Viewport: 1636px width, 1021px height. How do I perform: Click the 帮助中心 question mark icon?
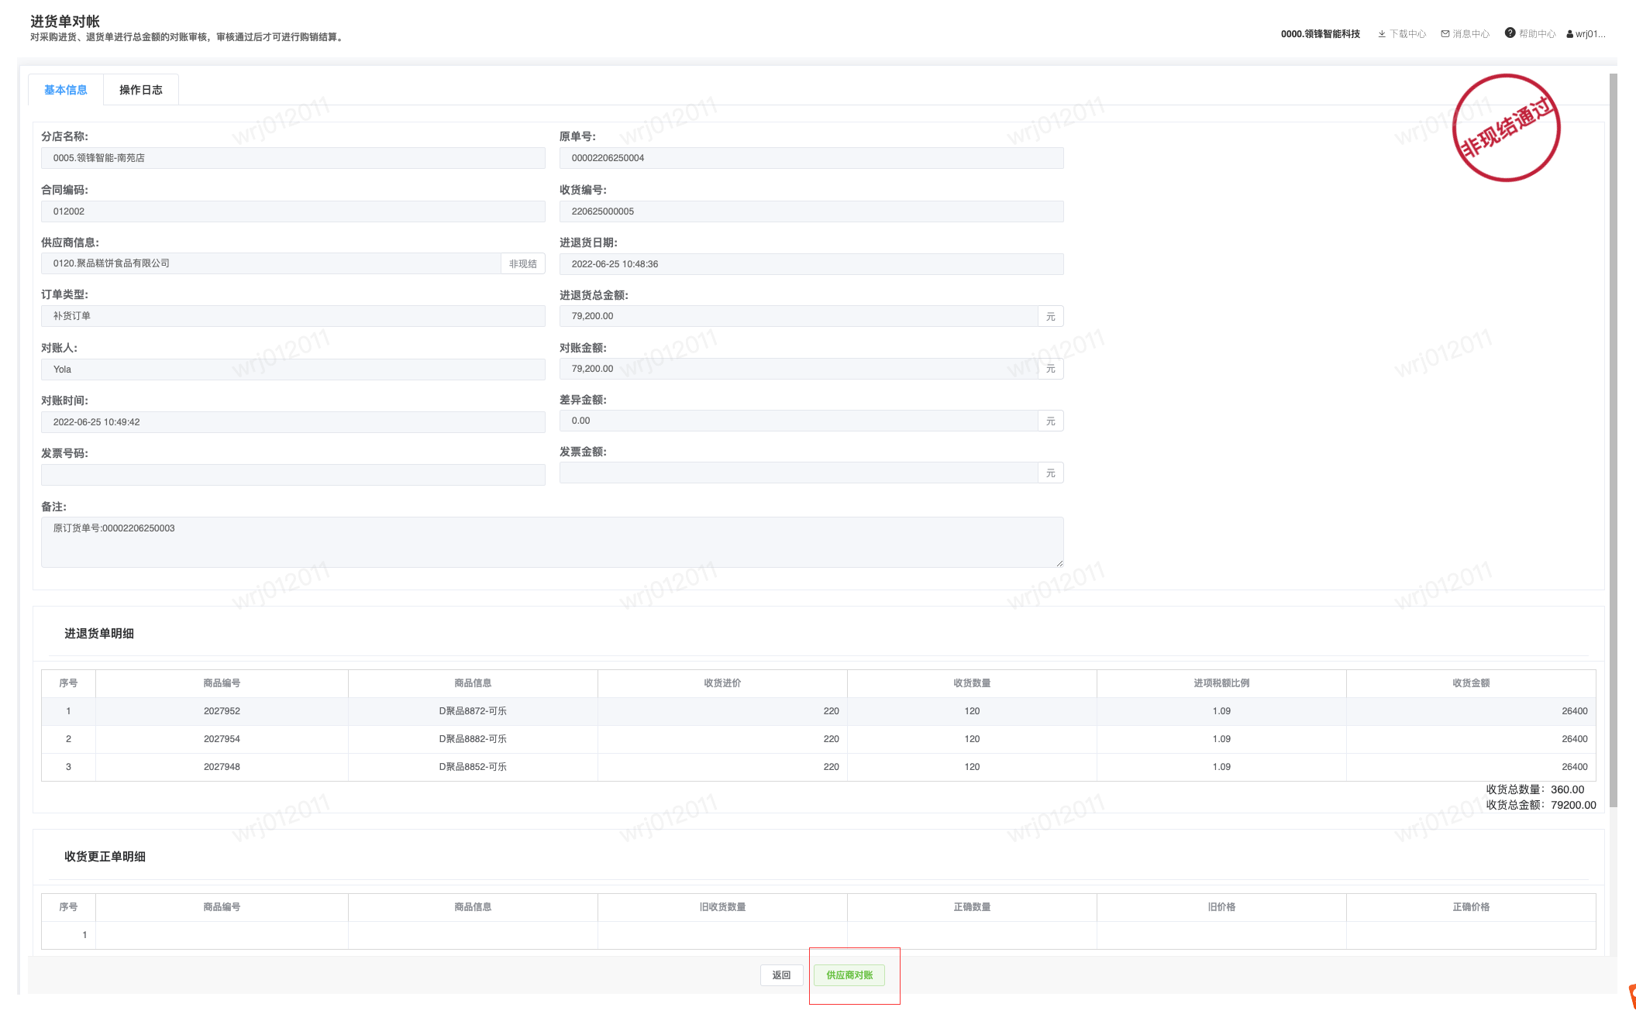[1510, 33]
